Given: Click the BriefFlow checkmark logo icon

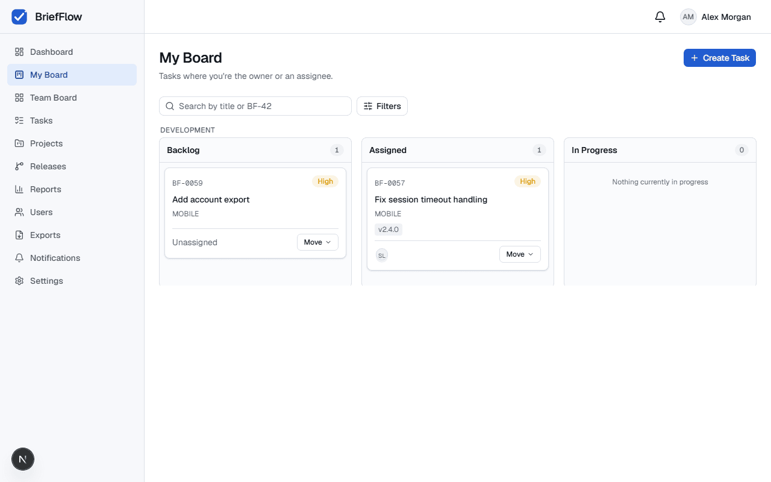Looking at the screenshot, I should coord(19,17).
